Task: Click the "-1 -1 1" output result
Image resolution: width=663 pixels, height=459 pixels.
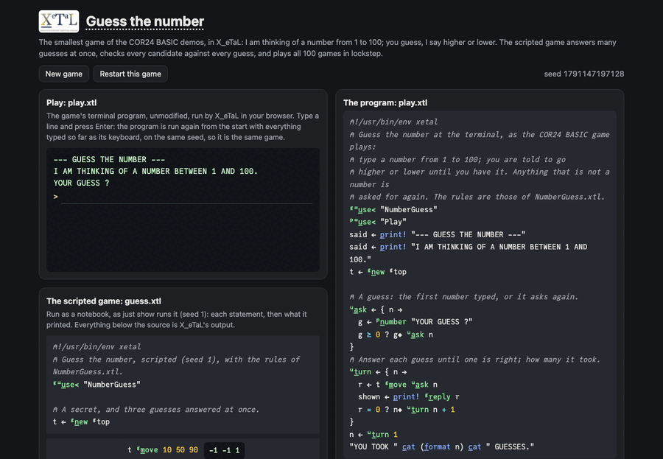Action: point(224,451)
